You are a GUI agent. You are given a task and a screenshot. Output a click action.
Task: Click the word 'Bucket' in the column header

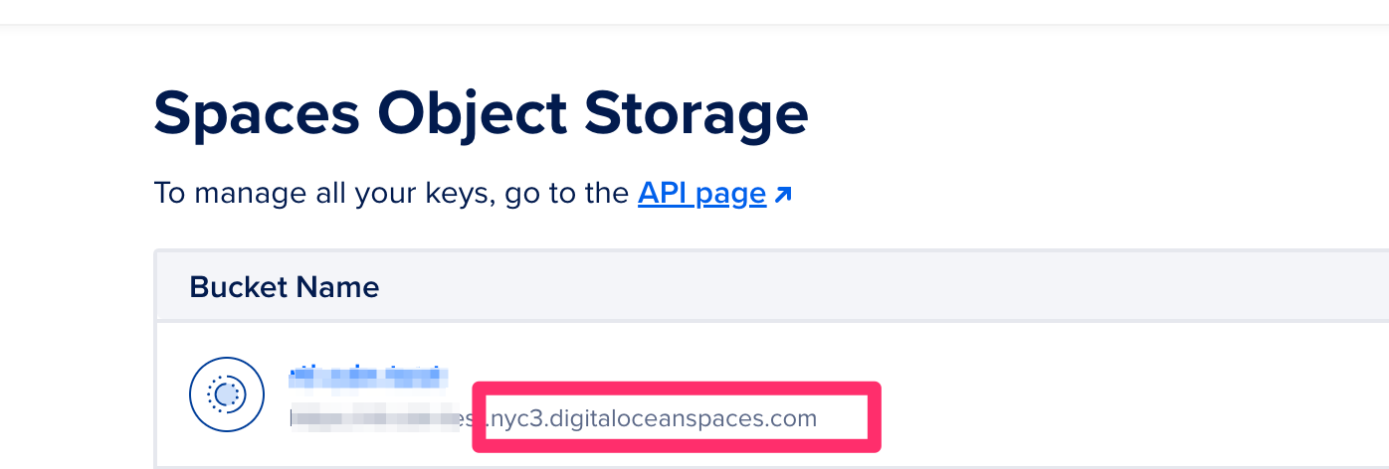pyautogui.click(x=237, y=287)
